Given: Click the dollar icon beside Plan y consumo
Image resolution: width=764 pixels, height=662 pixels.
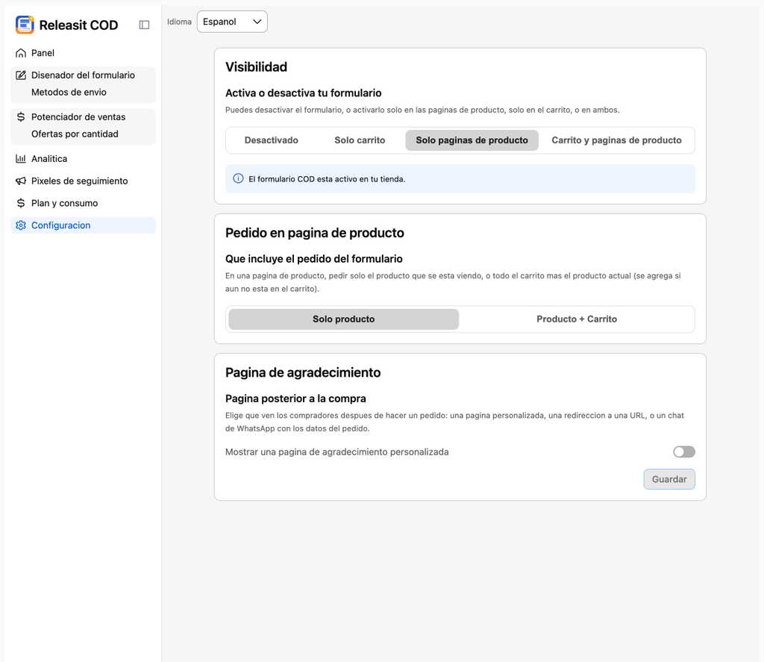Looking at the screenshot, I should click(21, 203).
